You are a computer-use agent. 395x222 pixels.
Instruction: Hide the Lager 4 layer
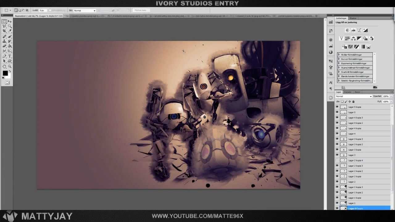[337, 134]
